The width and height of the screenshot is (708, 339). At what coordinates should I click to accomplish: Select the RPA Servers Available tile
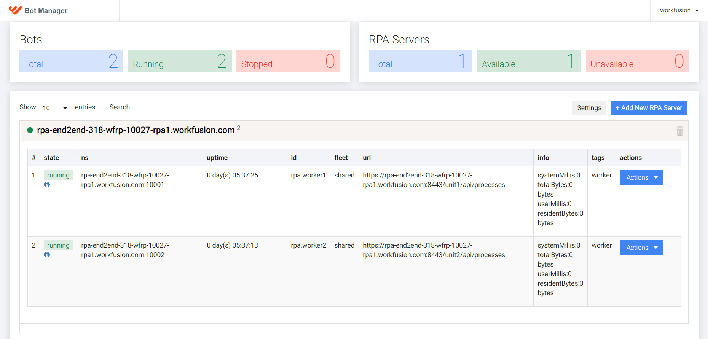click(529, 61)
